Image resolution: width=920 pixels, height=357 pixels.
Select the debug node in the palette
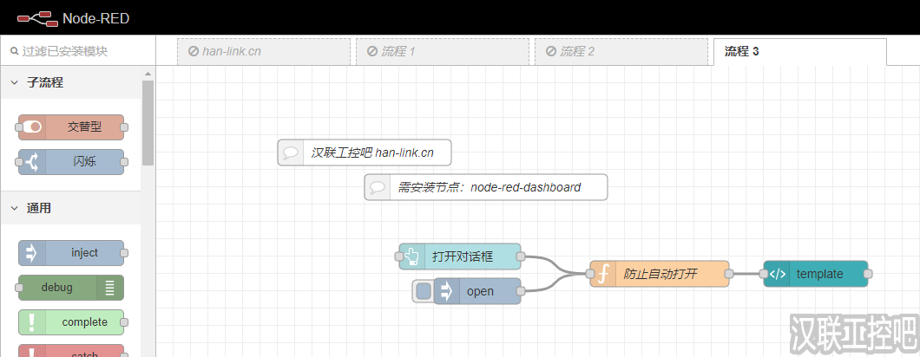pos(71,288)
